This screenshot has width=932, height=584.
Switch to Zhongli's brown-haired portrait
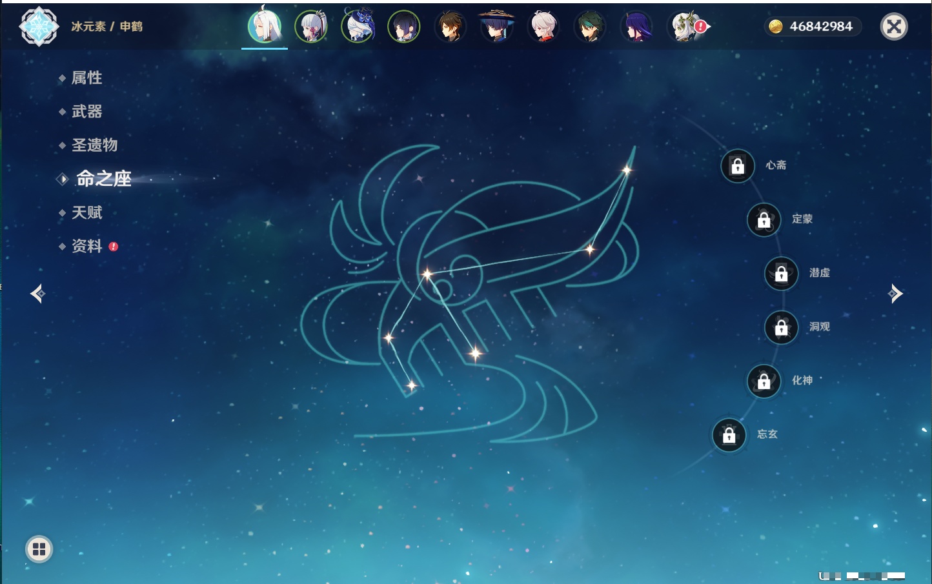pos(451,26)
